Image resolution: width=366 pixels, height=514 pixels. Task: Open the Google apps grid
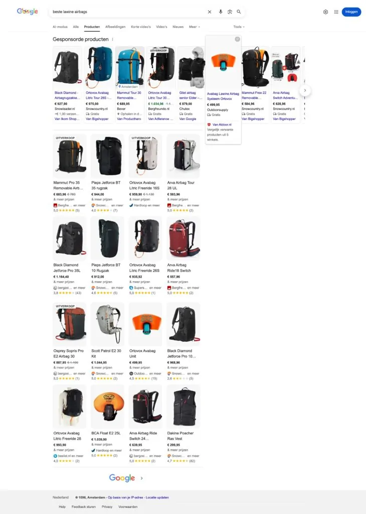336,12
